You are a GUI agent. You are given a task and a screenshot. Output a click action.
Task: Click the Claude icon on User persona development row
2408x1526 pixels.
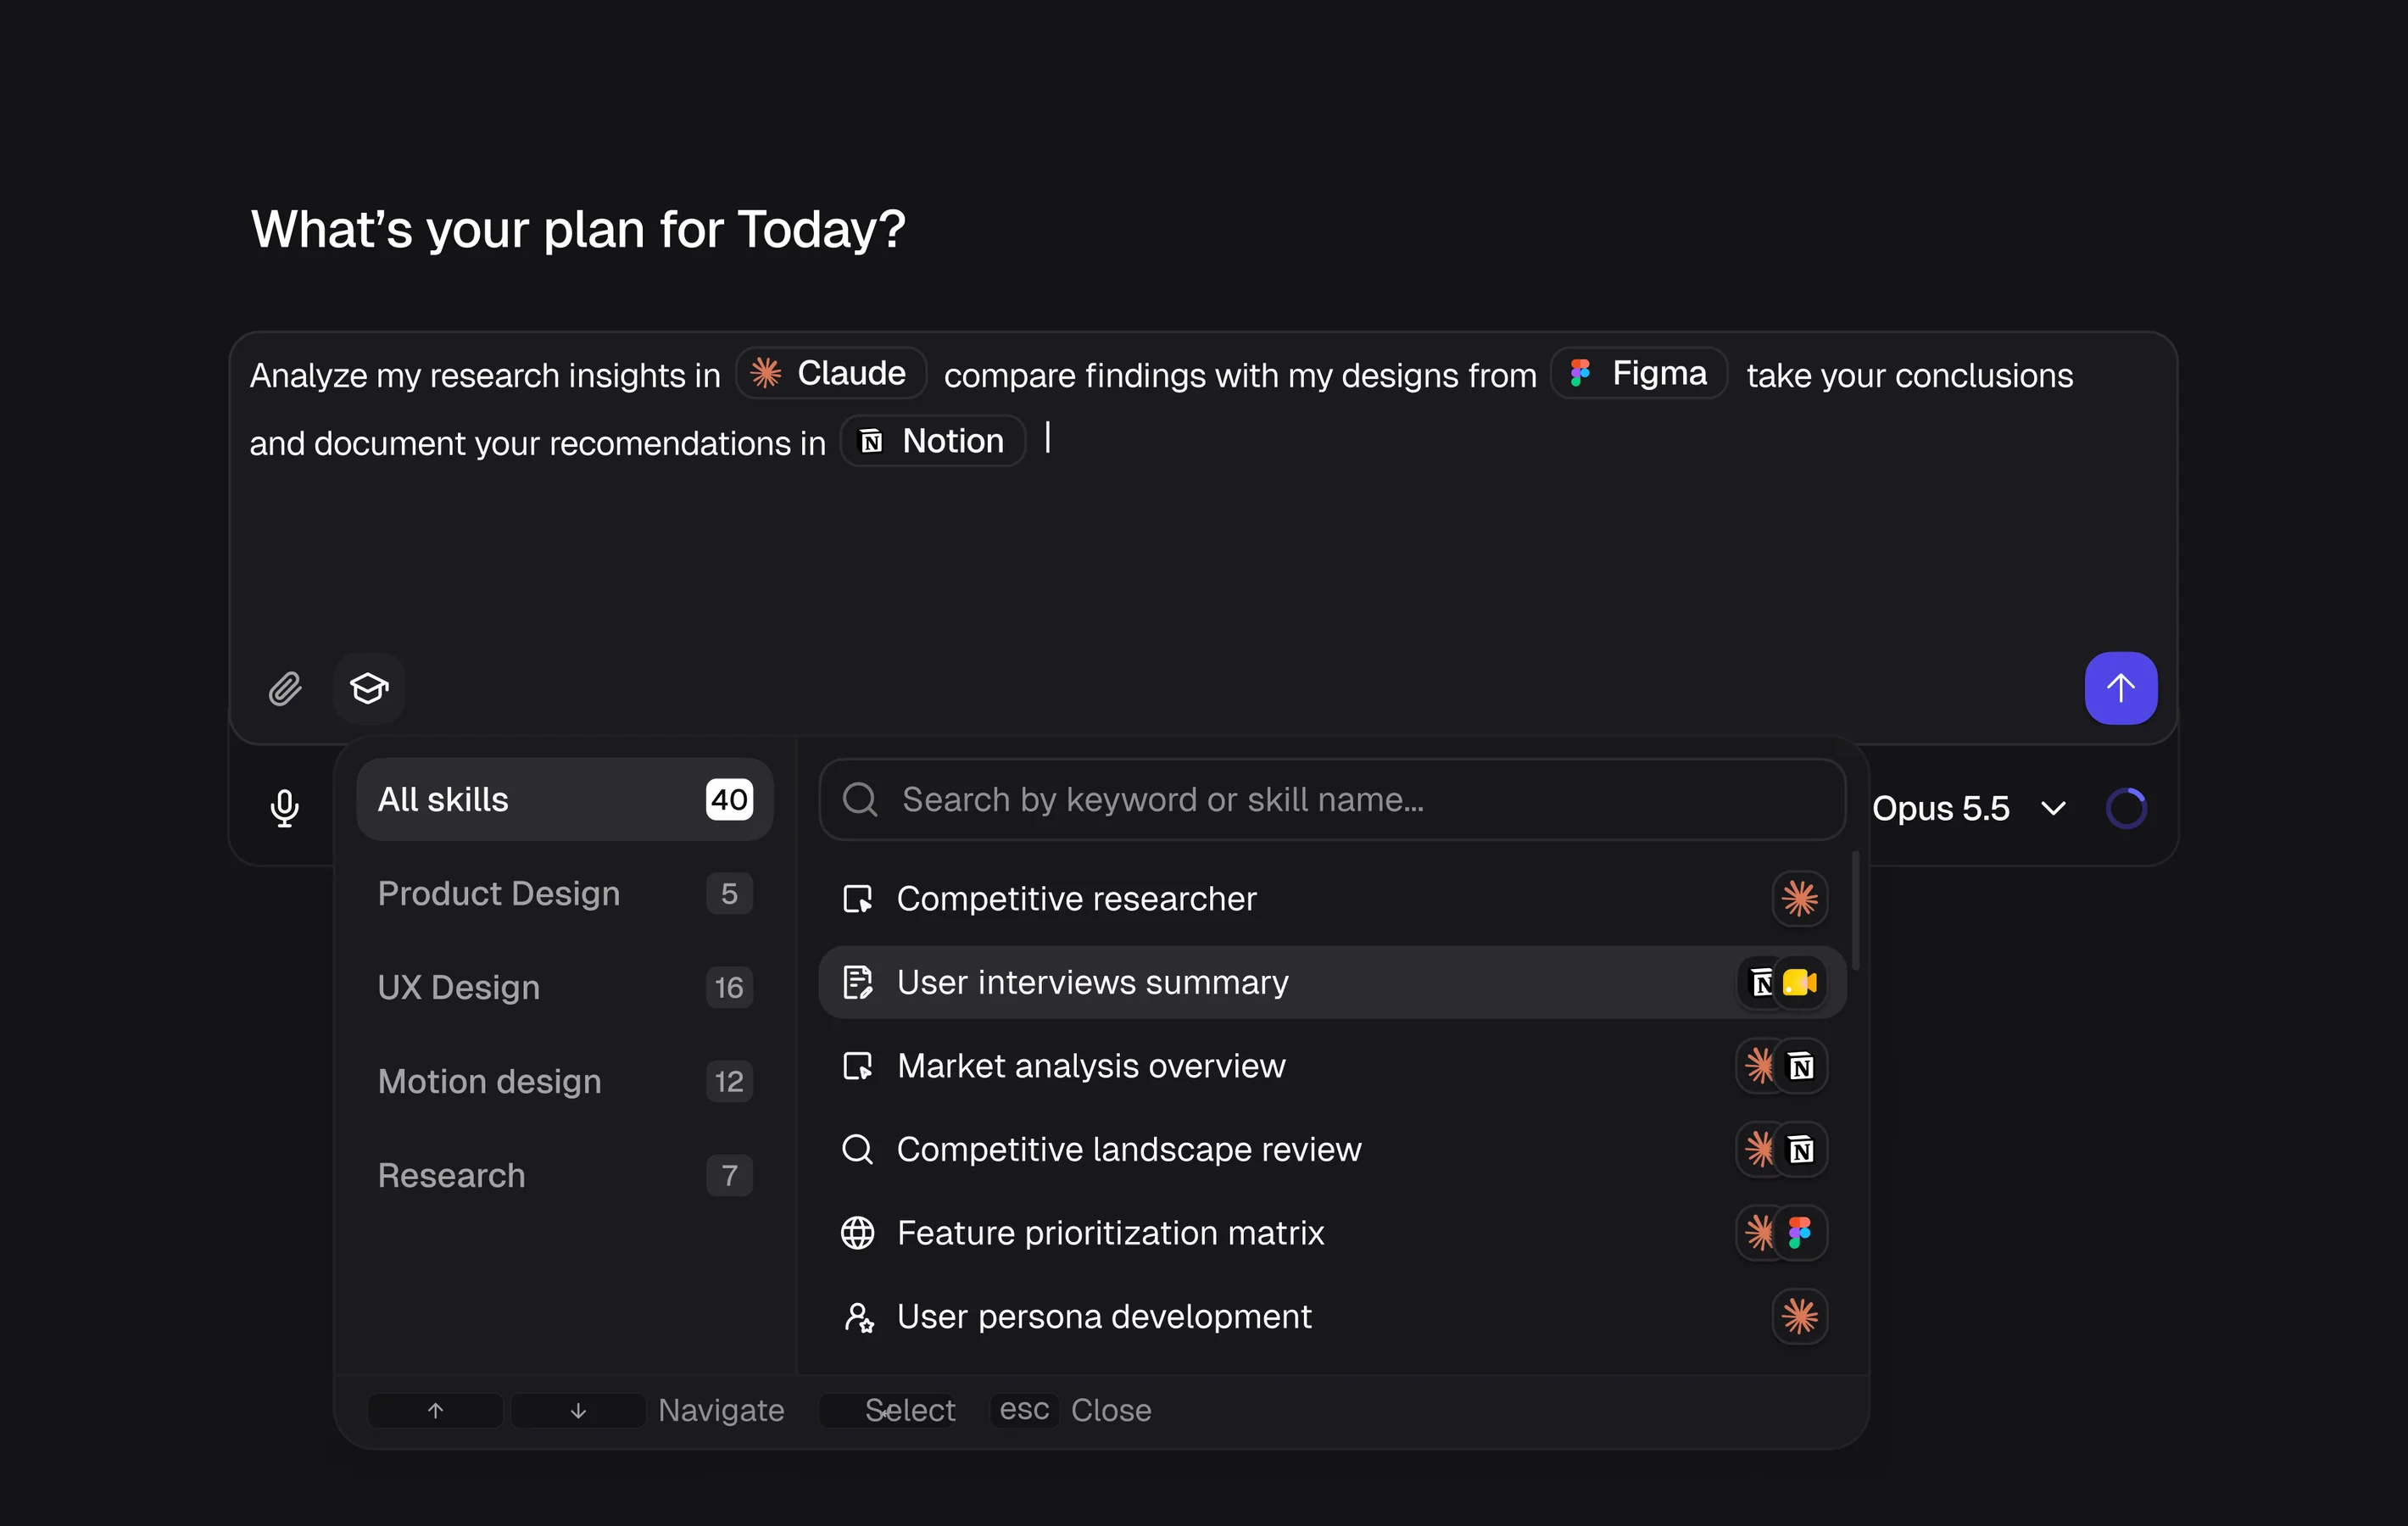coord(1800,1316)
